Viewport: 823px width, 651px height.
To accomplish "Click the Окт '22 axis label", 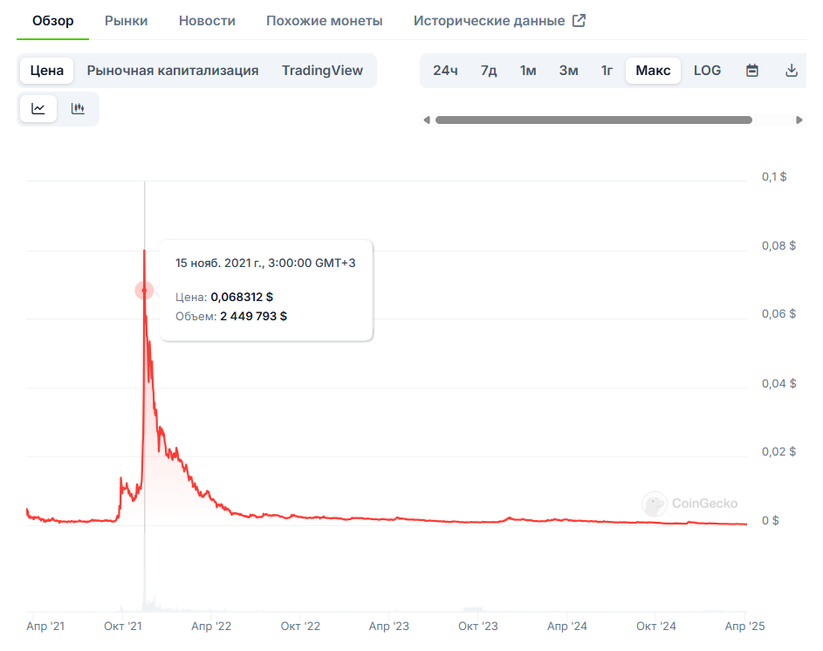I will pos(300,626).
